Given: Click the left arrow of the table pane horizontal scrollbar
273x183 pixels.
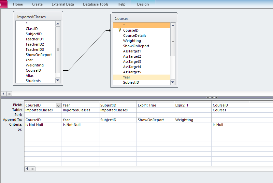Looking at the screenshot, I should click(4, 94).
